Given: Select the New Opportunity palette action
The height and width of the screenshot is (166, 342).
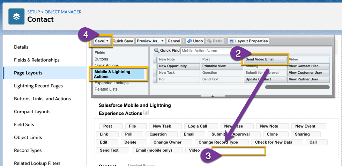Looking at the screenshot, I should pyautogui.click(x=178, y=66).
